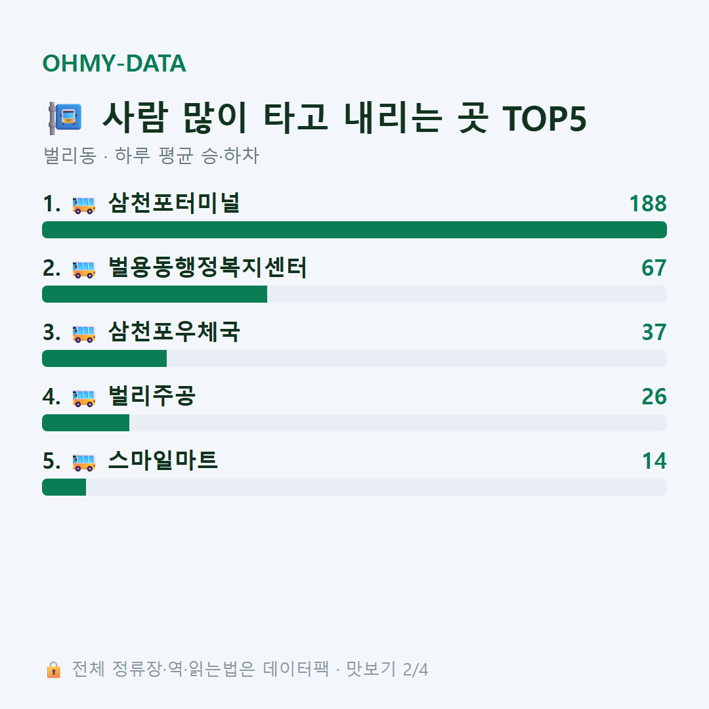Viewport: 709px width, 709px height.
Task: Click the 188 ridership value
Action: tap(648, 204)
